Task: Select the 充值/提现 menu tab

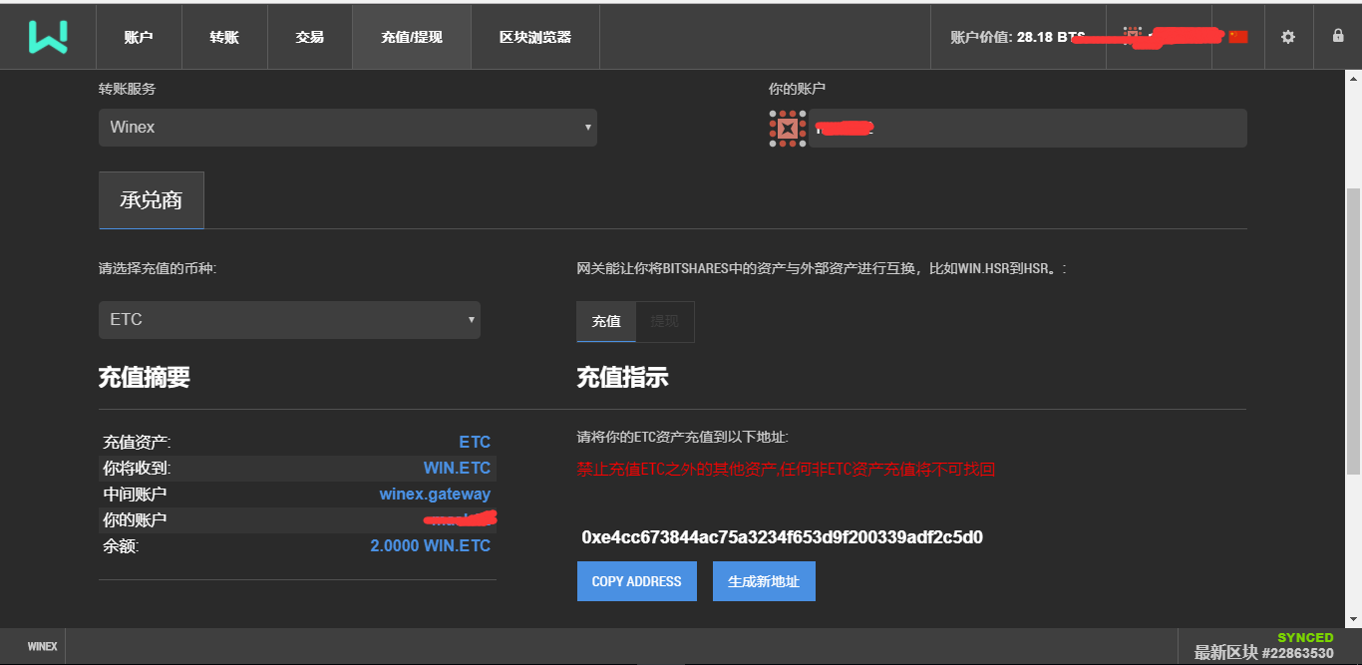Action: point(412,37)
